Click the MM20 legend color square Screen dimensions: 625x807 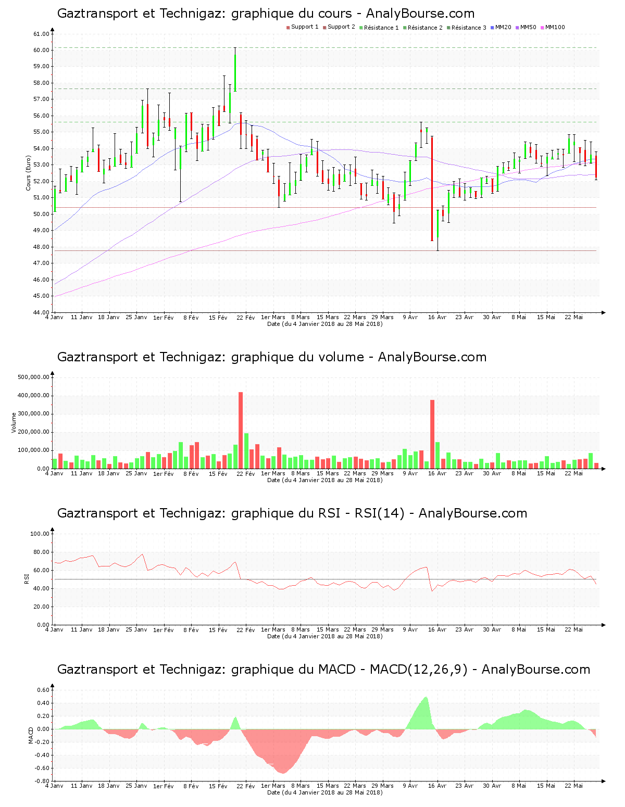click(492, 28)
